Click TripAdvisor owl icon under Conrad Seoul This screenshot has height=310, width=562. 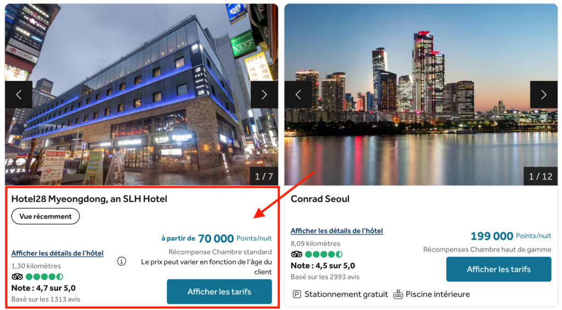[296, 255]
